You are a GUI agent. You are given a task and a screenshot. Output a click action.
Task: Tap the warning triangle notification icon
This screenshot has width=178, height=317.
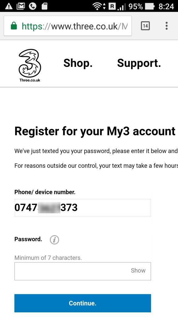coord(9,6)
